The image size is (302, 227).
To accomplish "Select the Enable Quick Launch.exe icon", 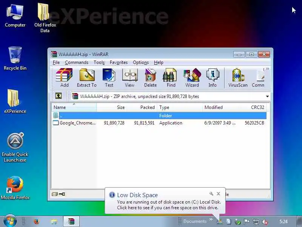I will [15, 148].
